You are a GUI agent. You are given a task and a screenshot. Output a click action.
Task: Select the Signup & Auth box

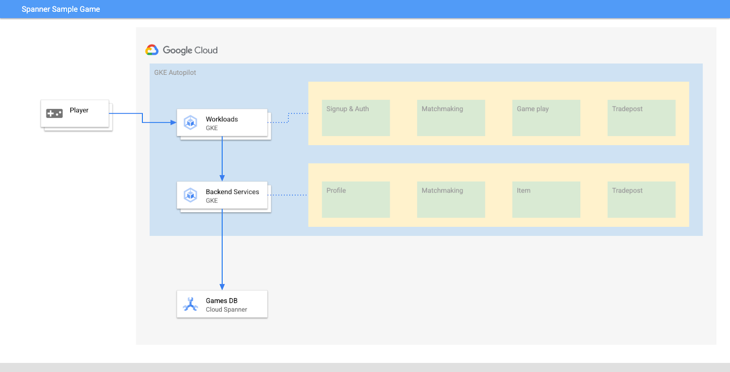click(355, 118)
